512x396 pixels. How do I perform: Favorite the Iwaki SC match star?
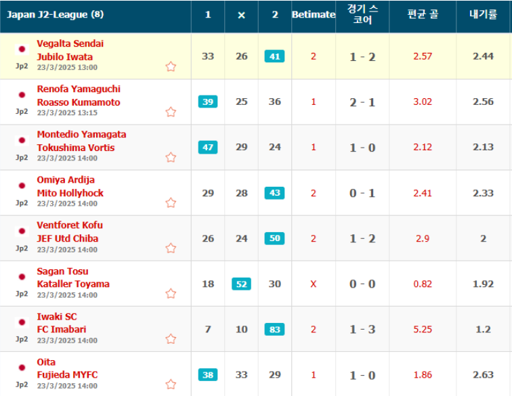click(x=171, y=339)
